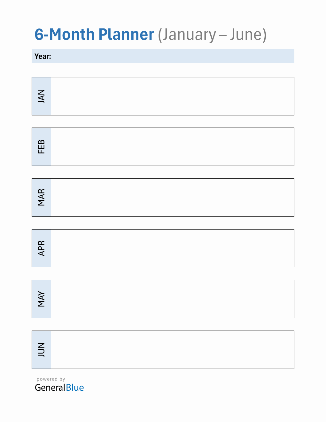Click inside the June notes box
Image resolution: width=326 pixels, height=422 pixels.
[173, 350]
